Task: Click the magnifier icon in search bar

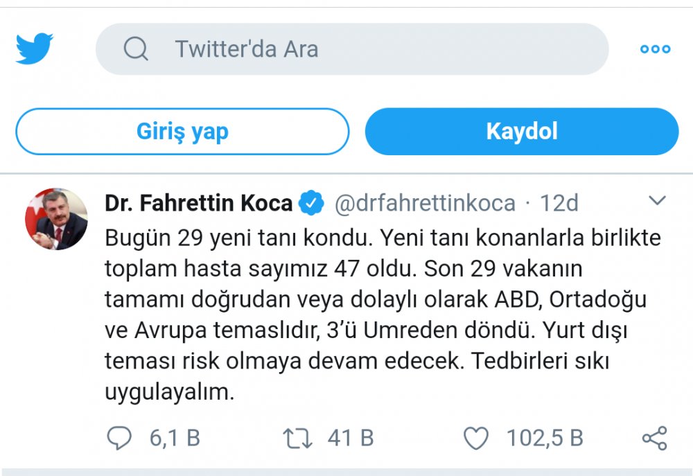Action: click(136, 49)
